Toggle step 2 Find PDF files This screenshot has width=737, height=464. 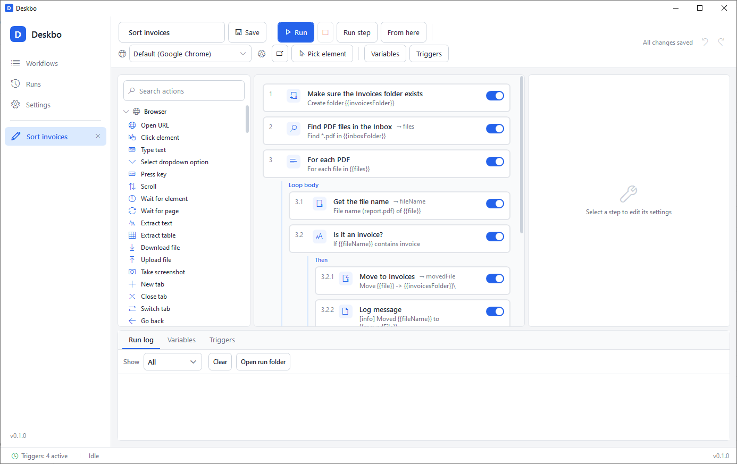tap(495, 129)
